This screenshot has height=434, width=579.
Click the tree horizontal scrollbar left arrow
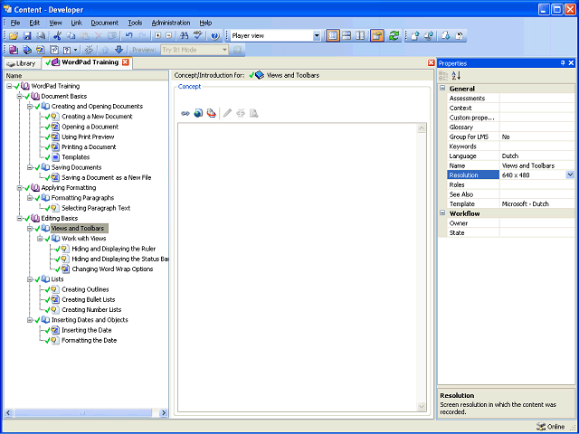[8, 413]
